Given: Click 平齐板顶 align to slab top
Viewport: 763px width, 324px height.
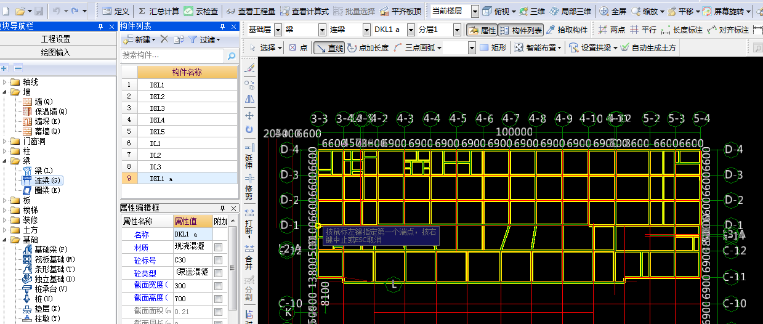Looking at the screenshot, I should point(402,12).
